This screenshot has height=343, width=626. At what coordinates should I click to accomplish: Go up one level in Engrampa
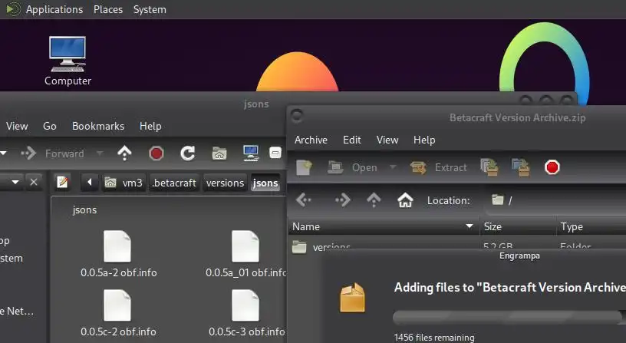click(374, 200)
